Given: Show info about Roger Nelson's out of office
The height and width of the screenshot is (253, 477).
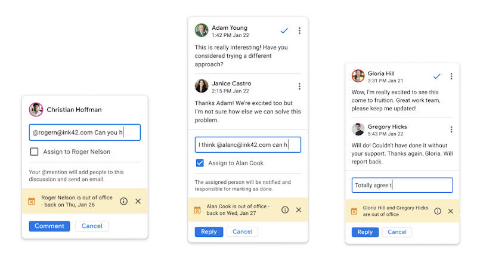Looking at the screenshot, I should coord(123,202).
